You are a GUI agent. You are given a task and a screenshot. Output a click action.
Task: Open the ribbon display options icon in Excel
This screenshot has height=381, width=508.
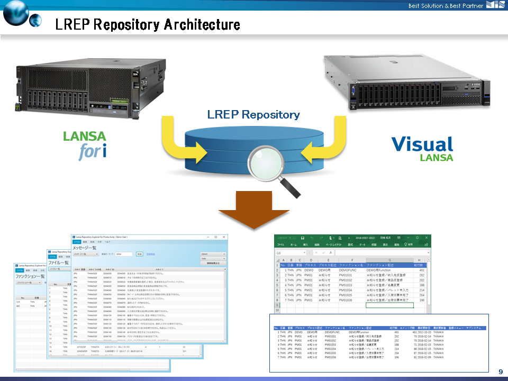tap(399, 238)
